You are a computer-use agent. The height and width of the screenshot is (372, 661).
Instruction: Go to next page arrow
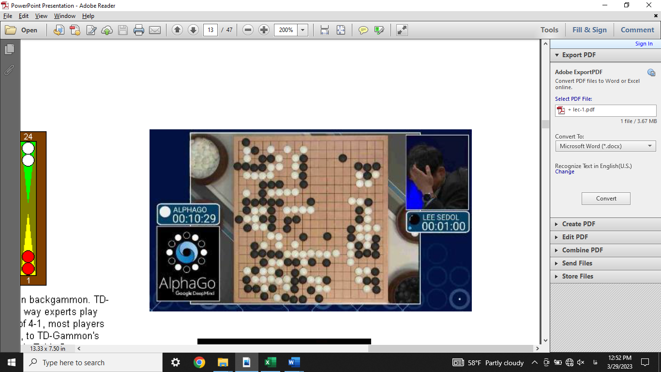[193, 30]
